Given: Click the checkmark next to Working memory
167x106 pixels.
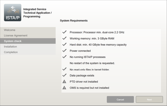Looking at the screenshot, I should [x=64, y=38].
